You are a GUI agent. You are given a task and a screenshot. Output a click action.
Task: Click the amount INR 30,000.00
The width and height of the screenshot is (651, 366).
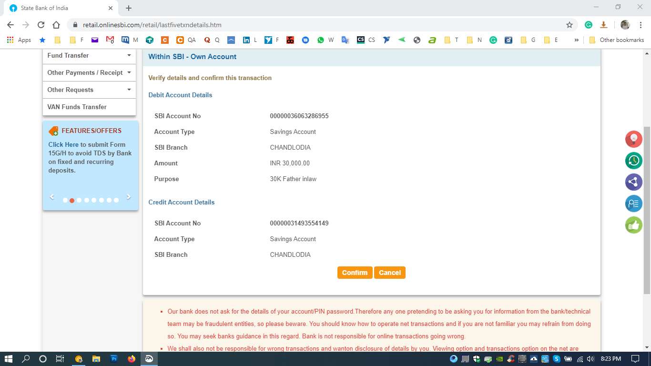(290, 163)
